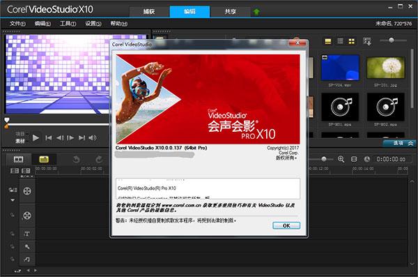Image resolution: width=418 pixels, height=277 pixels.
Task: Open the 设置 (Settings) menu
Action: tap(93, 24)
